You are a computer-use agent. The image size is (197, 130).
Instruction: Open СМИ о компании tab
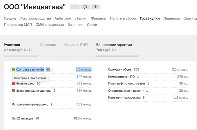[50, 25]
